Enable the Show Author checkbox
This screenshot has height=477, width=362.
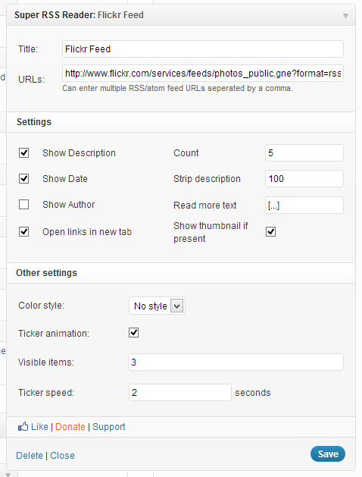(24, 205)
